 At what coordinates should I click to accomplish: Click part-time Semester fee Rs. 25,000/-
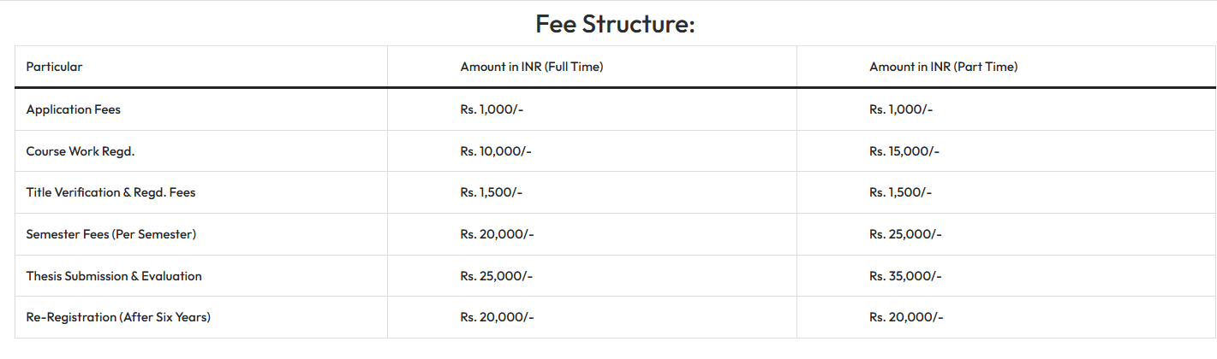905,234
